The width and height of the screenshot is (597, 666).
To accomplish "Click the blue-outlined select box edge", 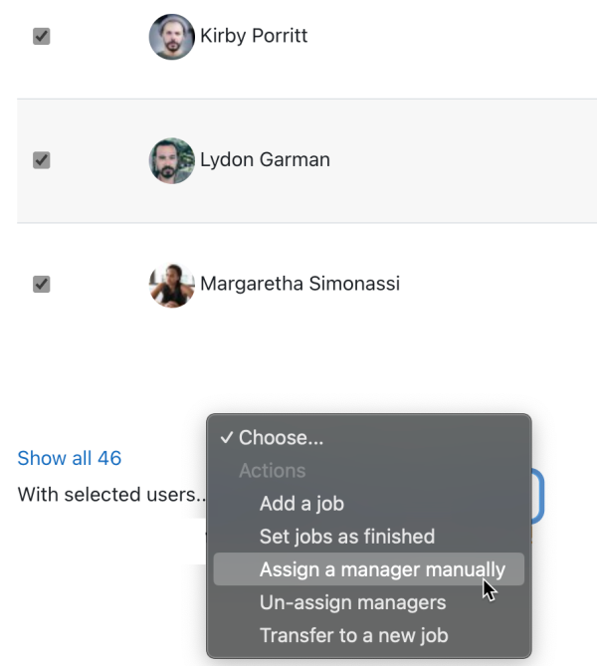I will (538, 496).
